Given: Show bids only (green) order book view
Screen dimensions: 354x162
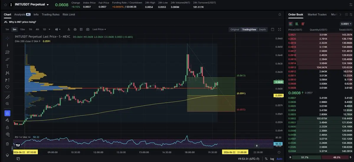Looking at the screenshot, I should [x=297, y=24].
